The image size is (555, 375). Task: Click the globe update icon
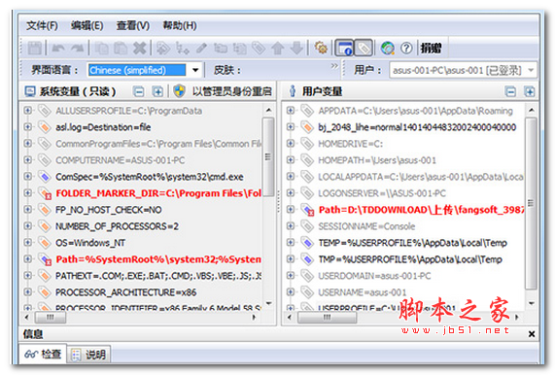click(388, 48)
